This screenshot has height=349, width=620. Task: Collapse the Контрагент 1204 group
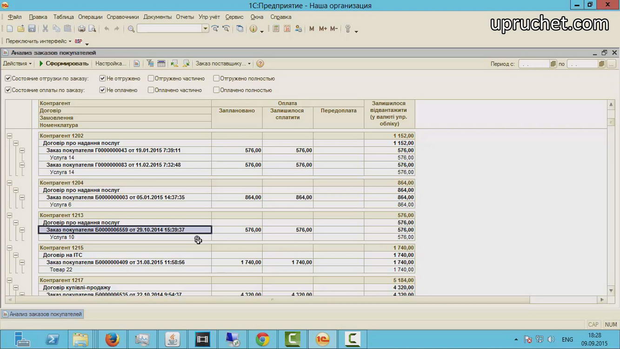click(9, 183)
